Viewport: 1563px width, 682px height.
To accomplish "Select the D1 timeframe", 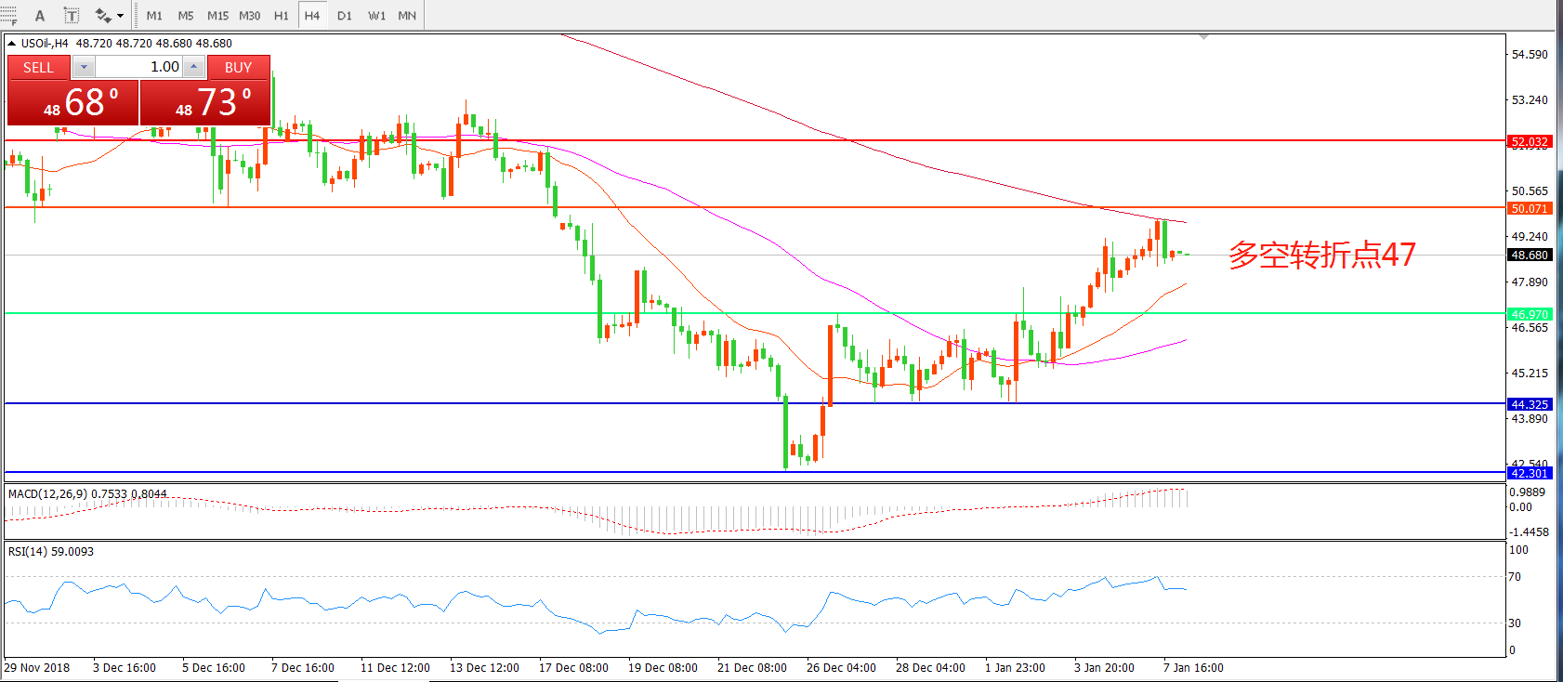I will [x=344, y=16].
